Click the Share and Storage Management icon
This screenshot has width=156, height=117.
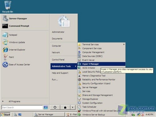click(x=79, y=95)
